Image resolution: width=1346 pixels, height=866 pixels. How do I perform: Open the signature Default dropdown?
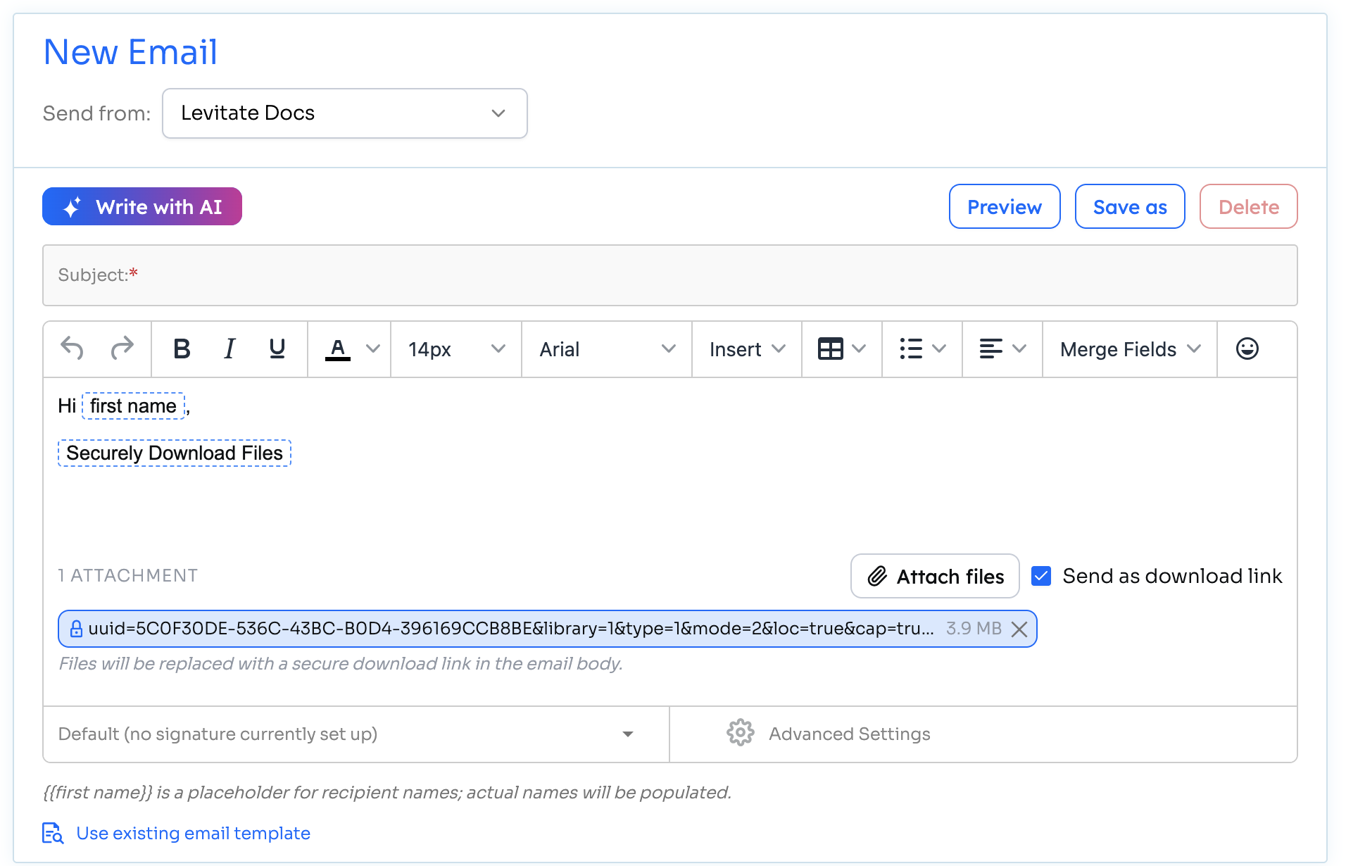click(356, 734)
